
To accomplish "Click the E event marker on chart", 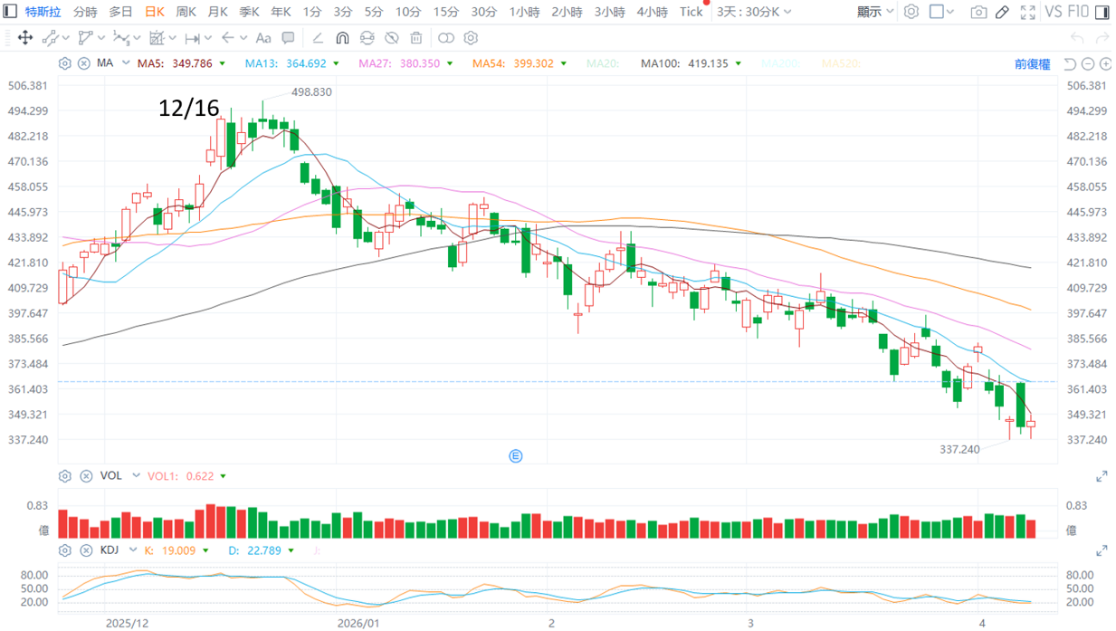I will (x=516, y=456).
